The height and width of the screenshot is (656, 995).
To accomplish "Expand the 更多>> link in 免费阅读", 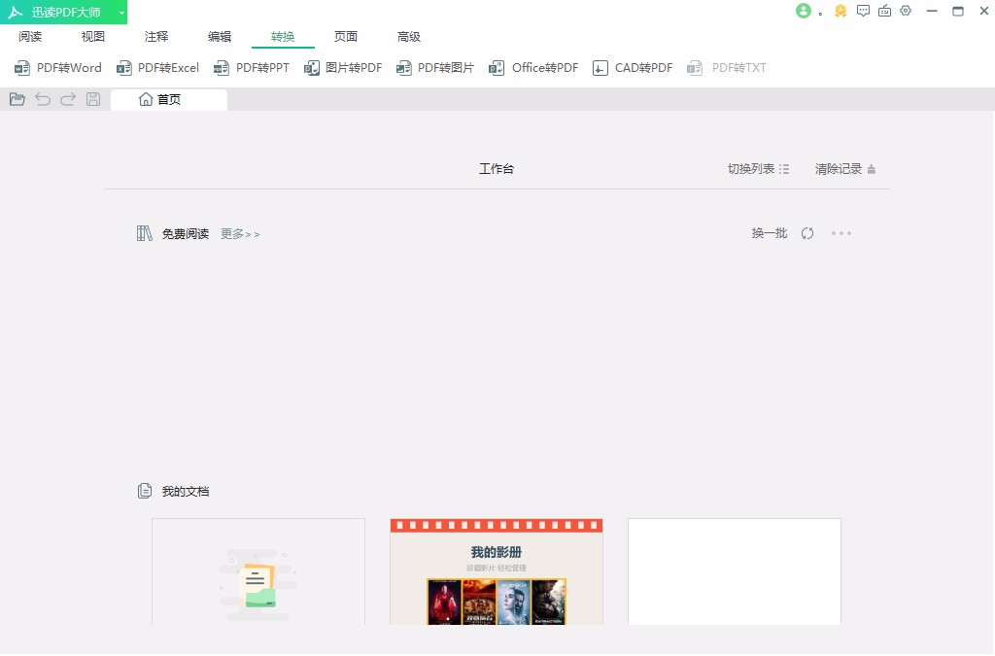I will tap(239, 233).
